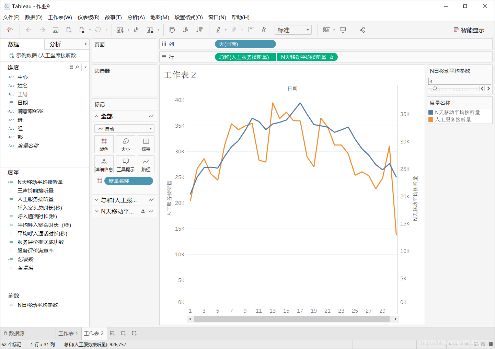Viewport: 495px width, 349px height.
Task: Click the pin fix axes icon
Action: pyautogui.click(x=264, y=30)
